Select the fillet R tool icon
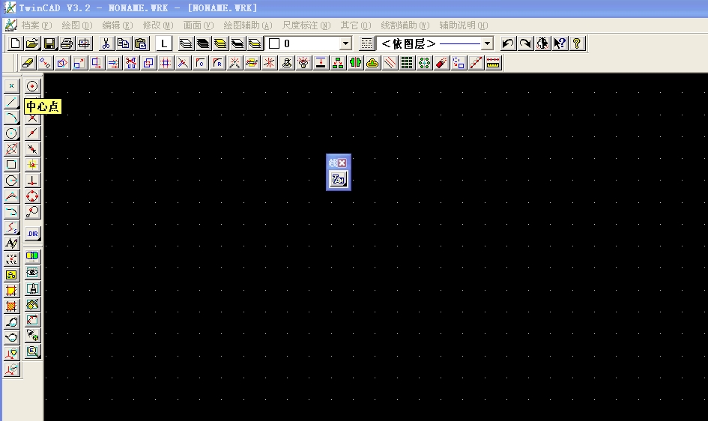The image size is (708, 421). pyautogui.click(x=217, y=63)
